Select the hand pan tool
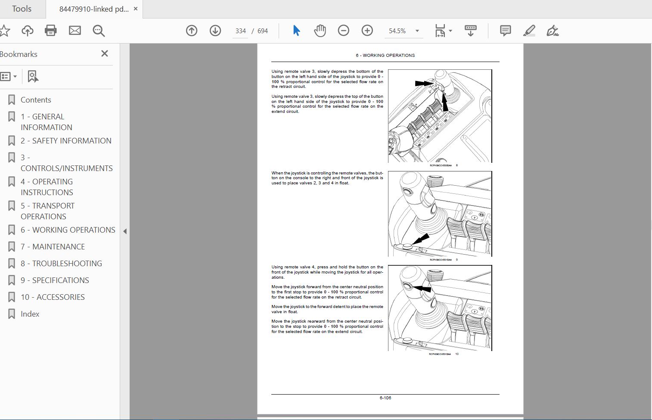 pos(320,31)
